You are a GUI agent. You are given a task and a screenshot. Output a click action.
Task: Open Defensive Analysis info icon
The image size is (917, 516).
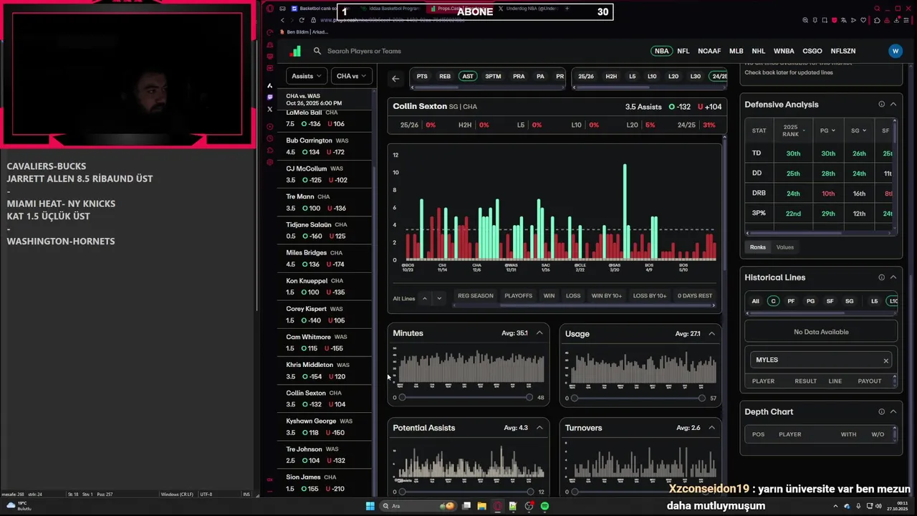pos(881,105)
